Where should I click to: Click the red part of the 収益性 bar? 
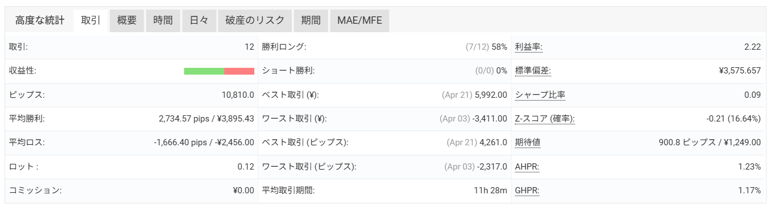[x=239, y=71]
